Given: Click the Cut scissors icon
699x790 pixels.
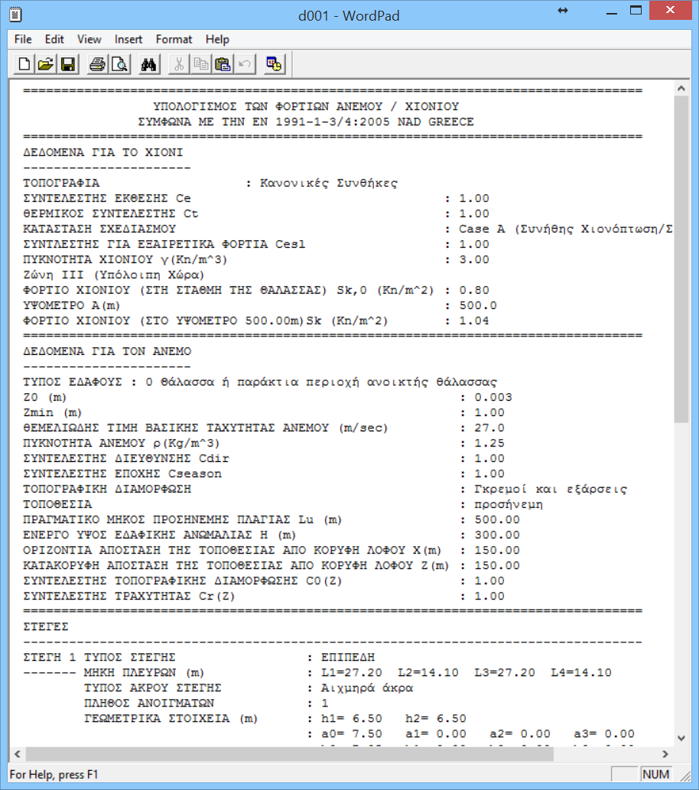Looking at the screenshot, I should point(178,64).
